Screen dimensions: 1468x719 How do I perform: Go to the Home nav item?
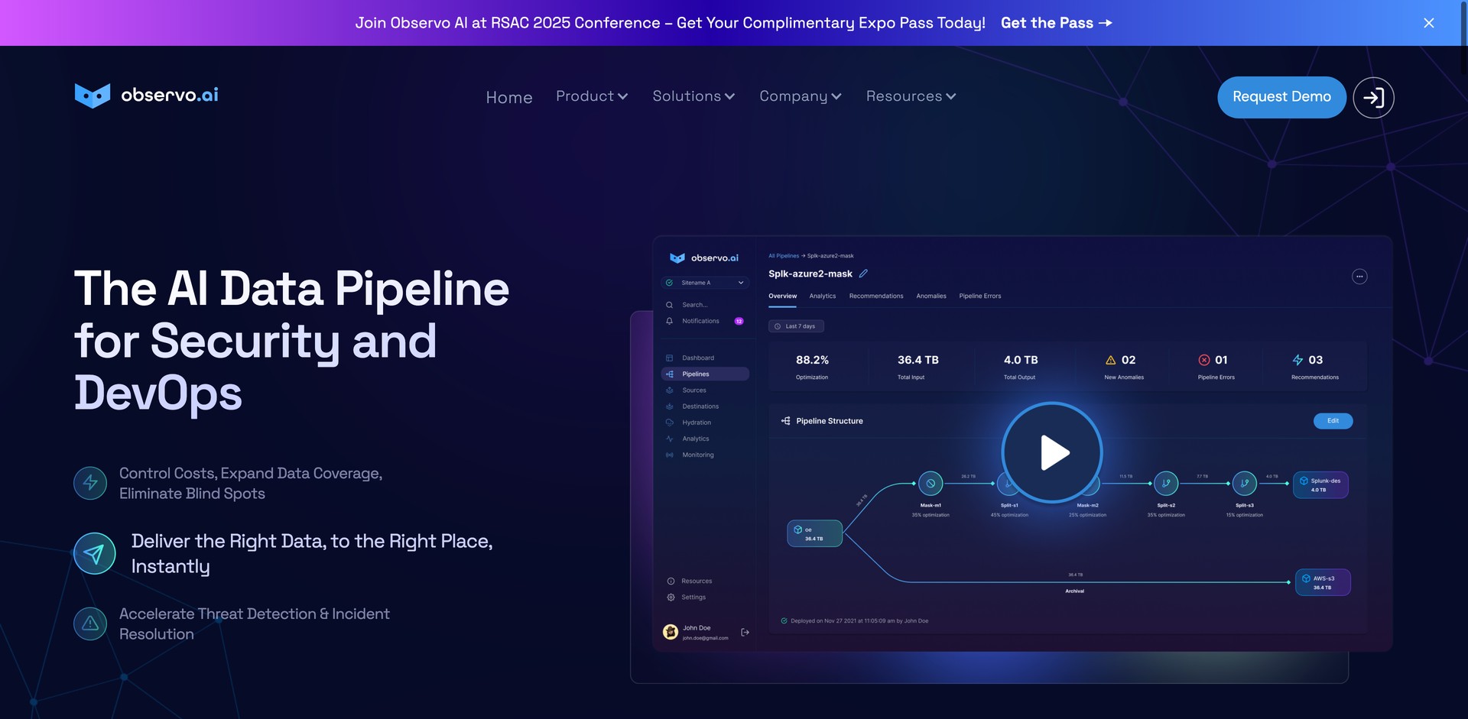509,98
